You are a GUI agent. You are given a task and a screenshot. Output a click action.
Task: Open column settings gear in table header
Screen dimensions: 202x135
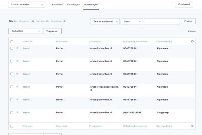192,41
